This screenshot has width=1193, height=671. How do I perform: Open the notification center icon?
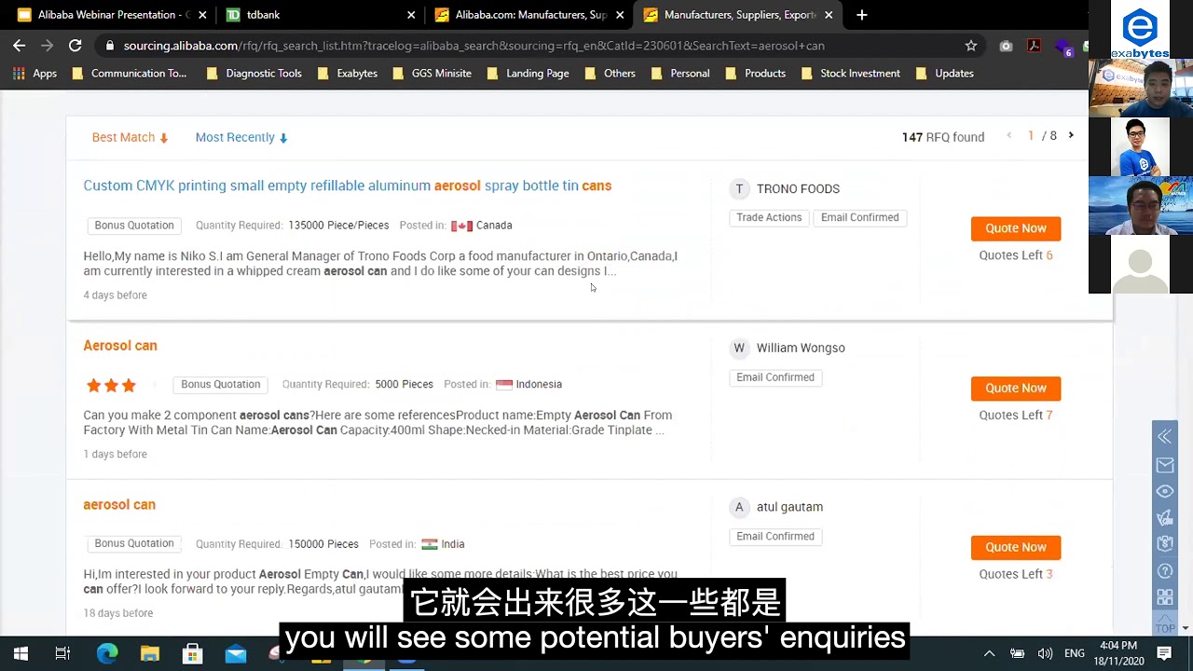click(x=1164, y=653)
